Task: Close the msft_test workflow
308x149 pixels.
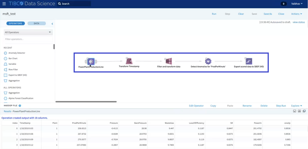Action: 281,14
